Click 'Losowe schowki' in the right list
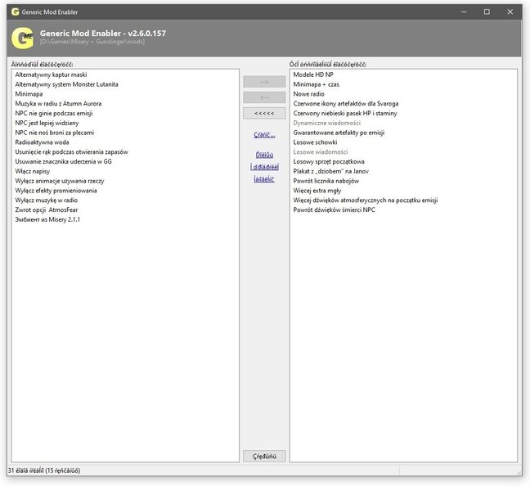The height and width of the screenshot is (491, 530). (x=316, y=142)
